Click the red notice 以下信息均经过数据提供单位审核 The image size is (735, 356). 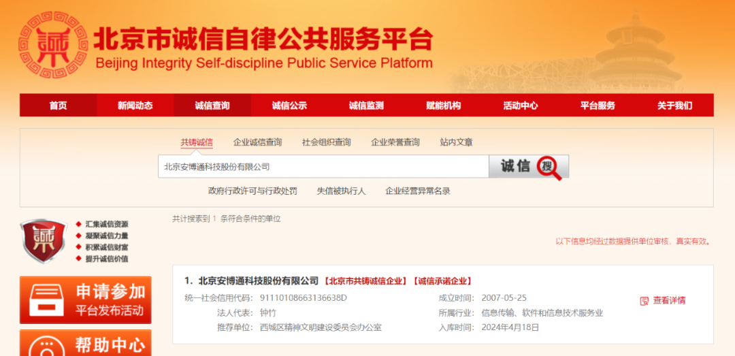coord(613,242)
